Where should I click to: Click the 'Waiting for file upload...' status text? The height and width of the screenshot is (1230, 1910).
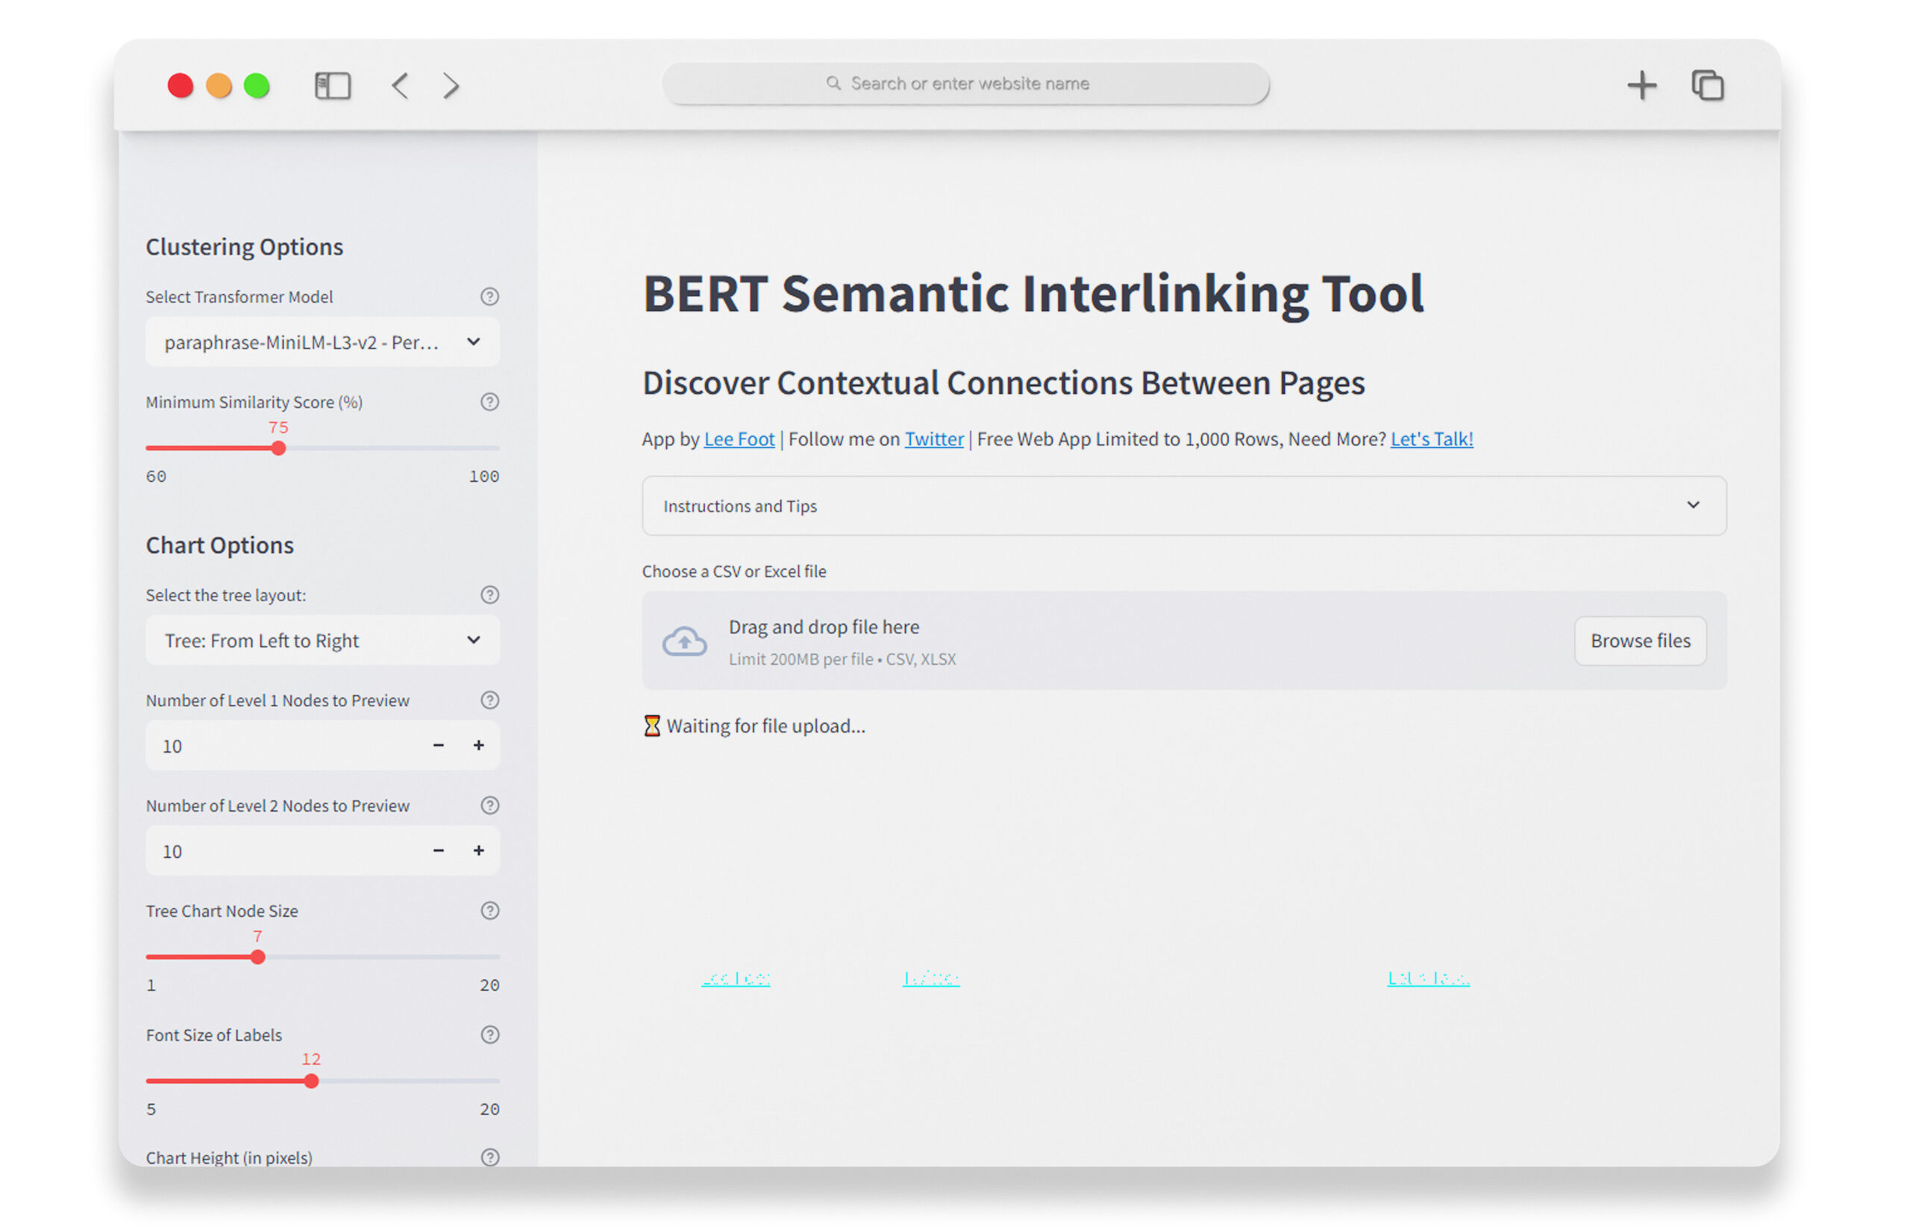point(765,726)
